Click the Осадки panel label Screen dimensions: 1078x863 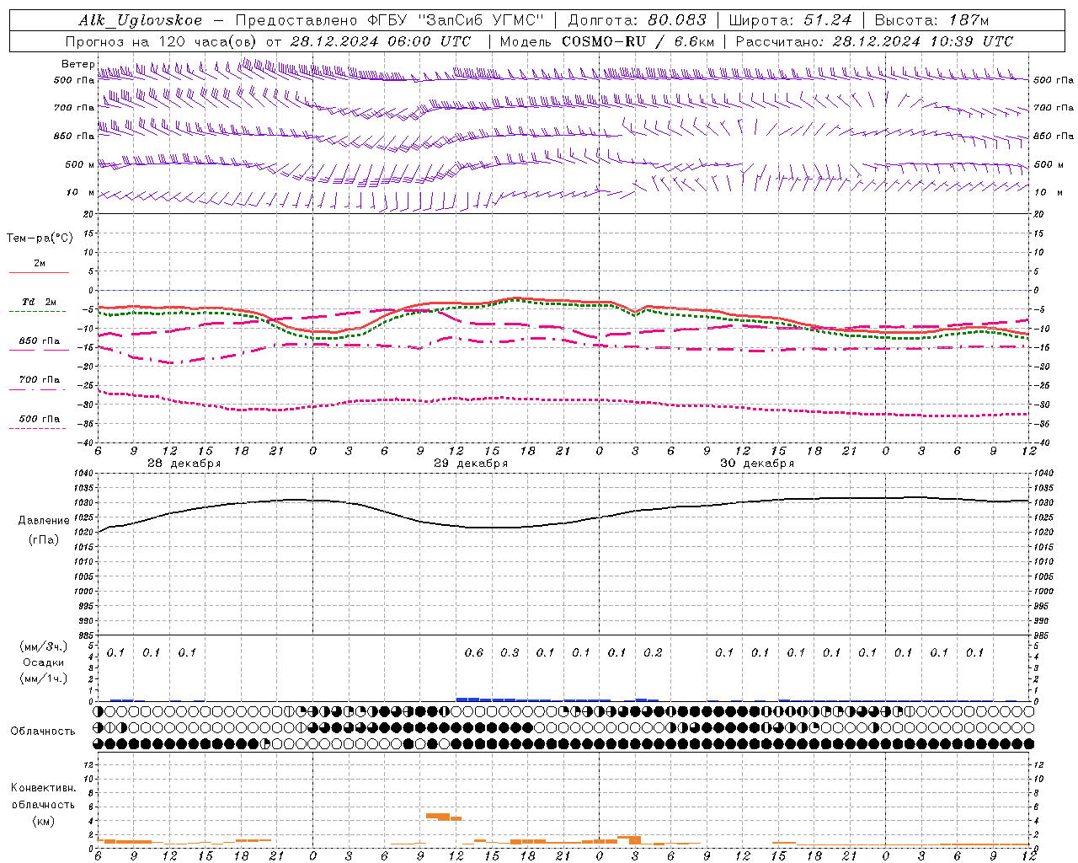pyautogui.click(x=44, y=662)
